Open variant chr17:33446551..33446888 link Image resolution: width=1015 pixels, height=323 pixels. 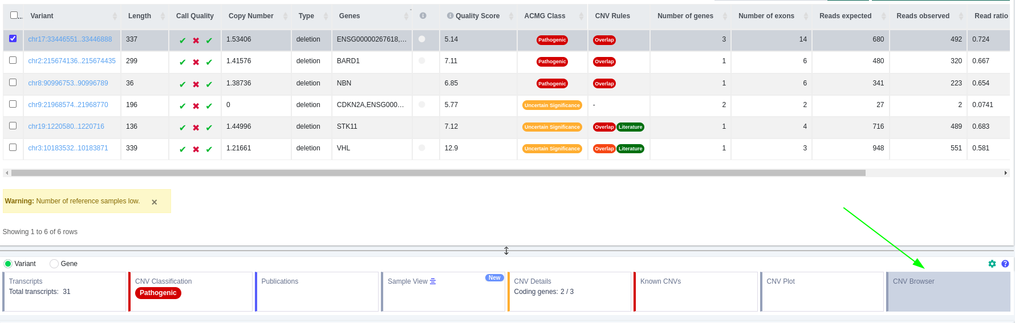pyautogui.click(x=70, y=39)
